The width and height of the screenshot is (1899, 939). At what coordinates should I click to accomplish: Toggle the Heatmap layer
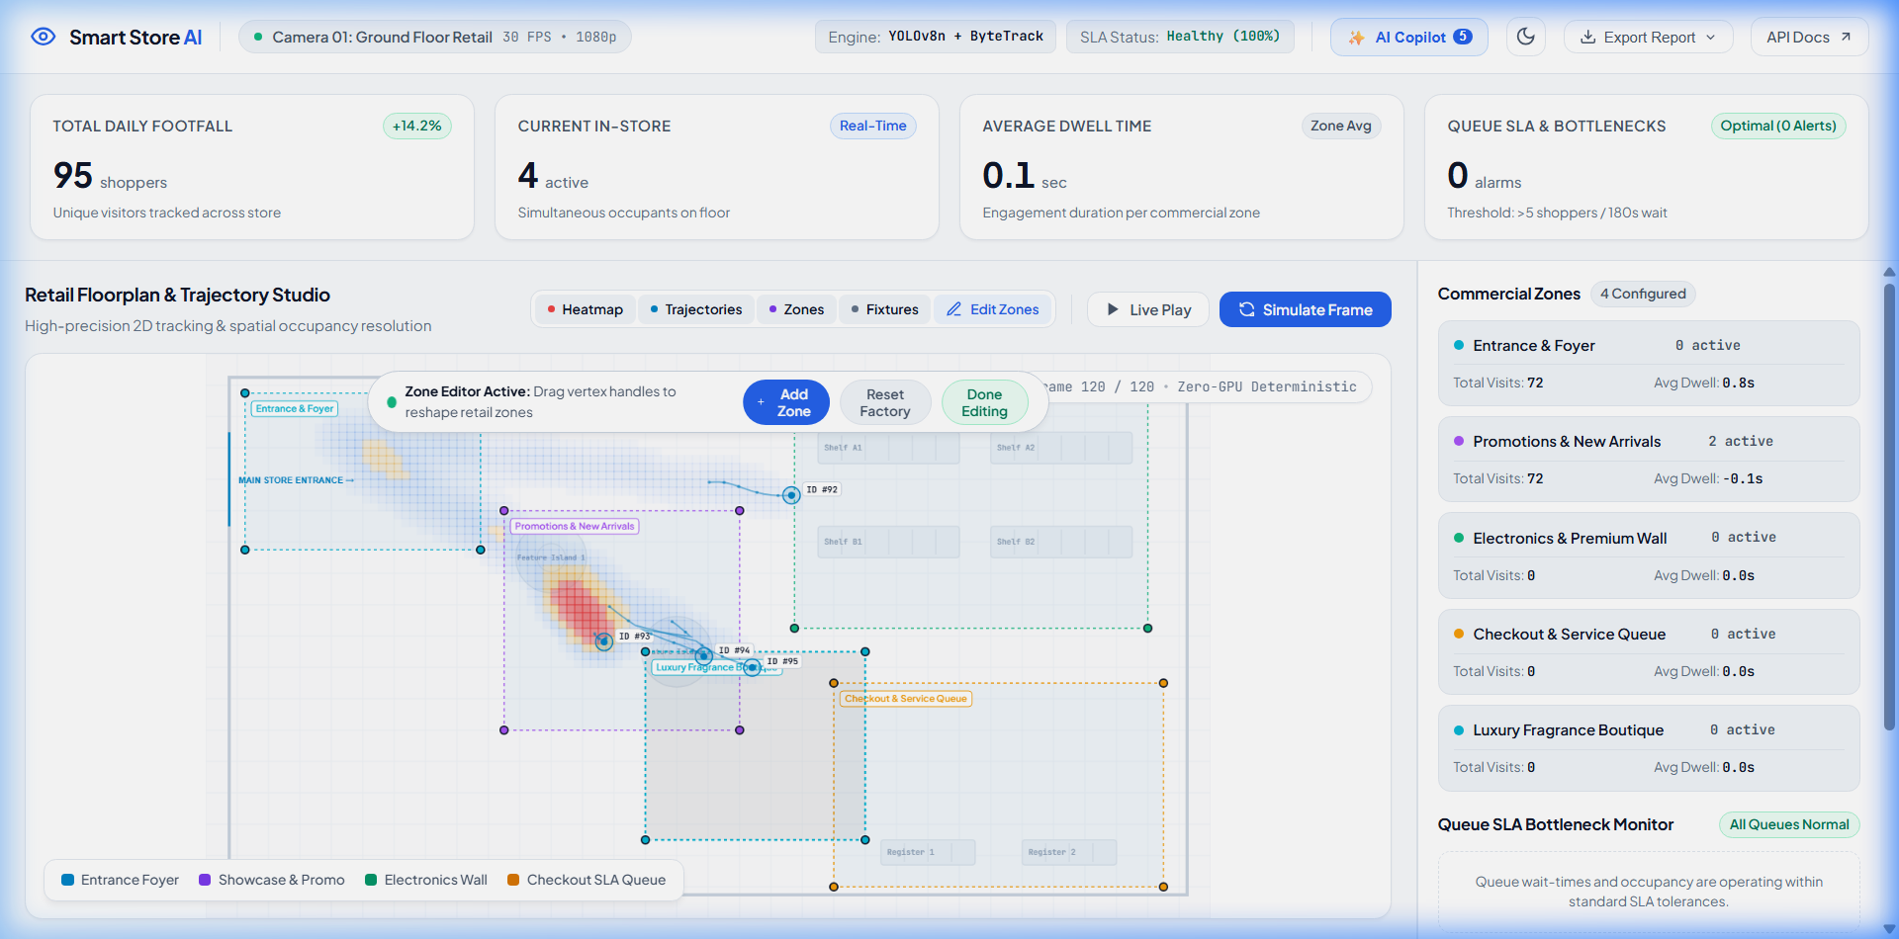(x=586, y=309)
